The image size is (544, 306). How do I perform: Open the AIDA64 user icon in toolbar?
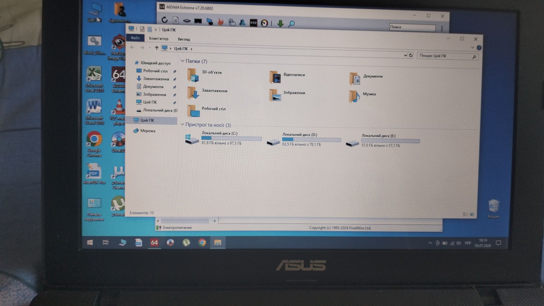click(x=242, y=22)
